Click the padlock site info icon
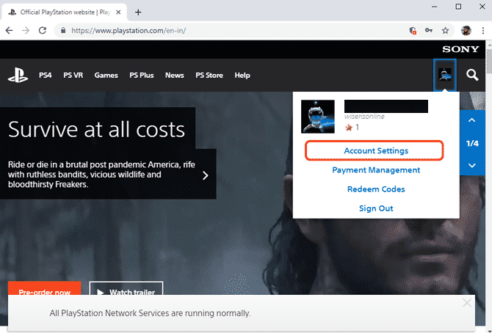This screenshot has width=492, height=333. pyautogui.click(x=63, y=30)
